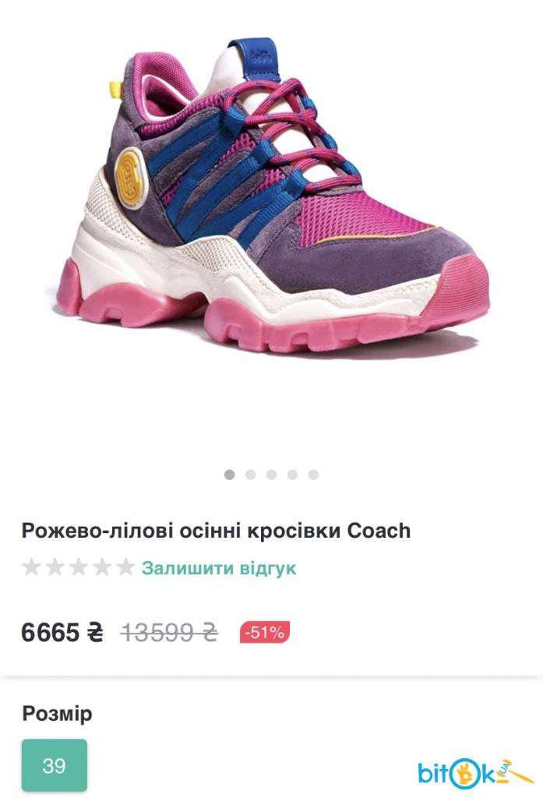Screen dimensions: 543x798
Task: Click the Розмір section label
Action: point(57,714)
